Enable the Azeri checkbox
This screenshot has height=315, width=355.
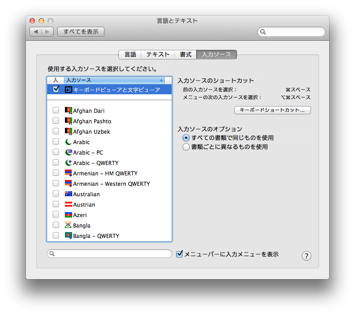(x=56, y=214)
